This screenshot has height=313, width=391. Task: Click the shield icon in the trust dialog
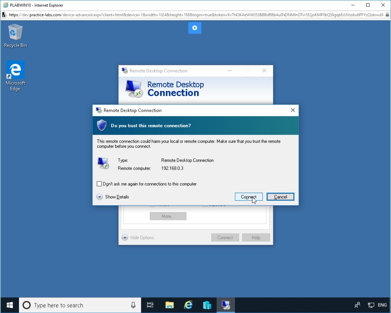click(102, 125)
